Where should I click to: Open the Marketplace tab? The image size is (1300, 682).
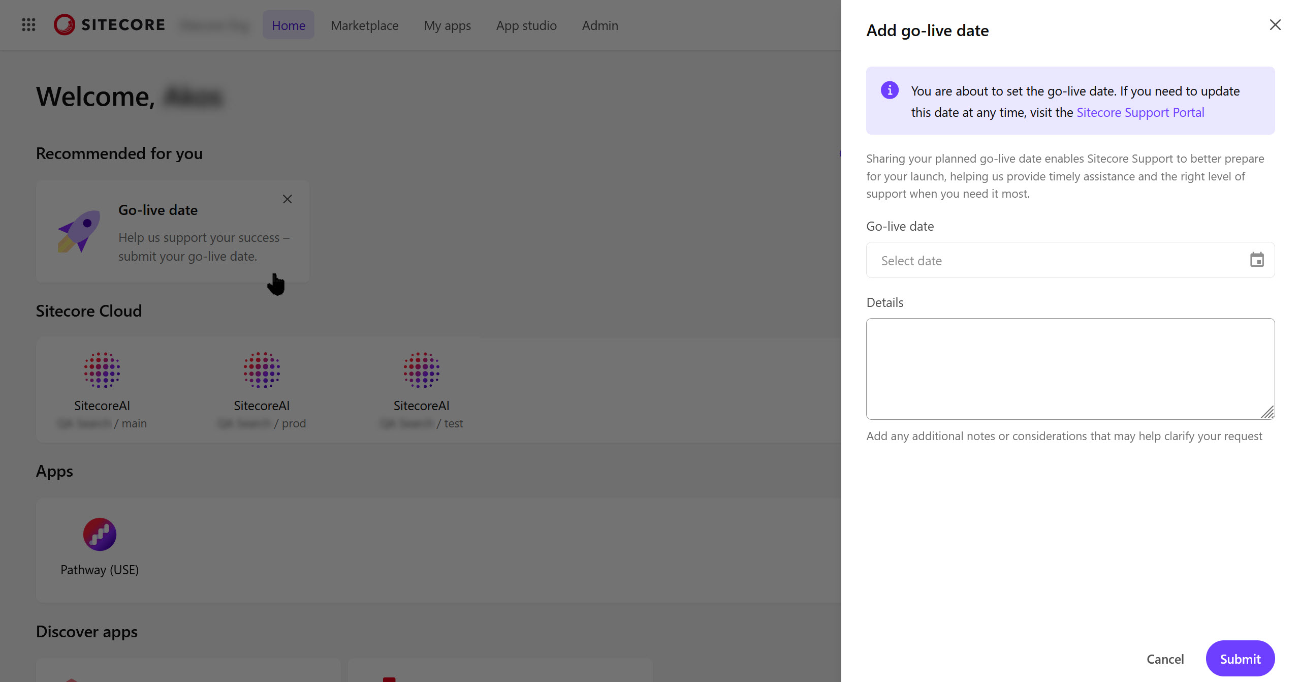(x=365, y=25)
